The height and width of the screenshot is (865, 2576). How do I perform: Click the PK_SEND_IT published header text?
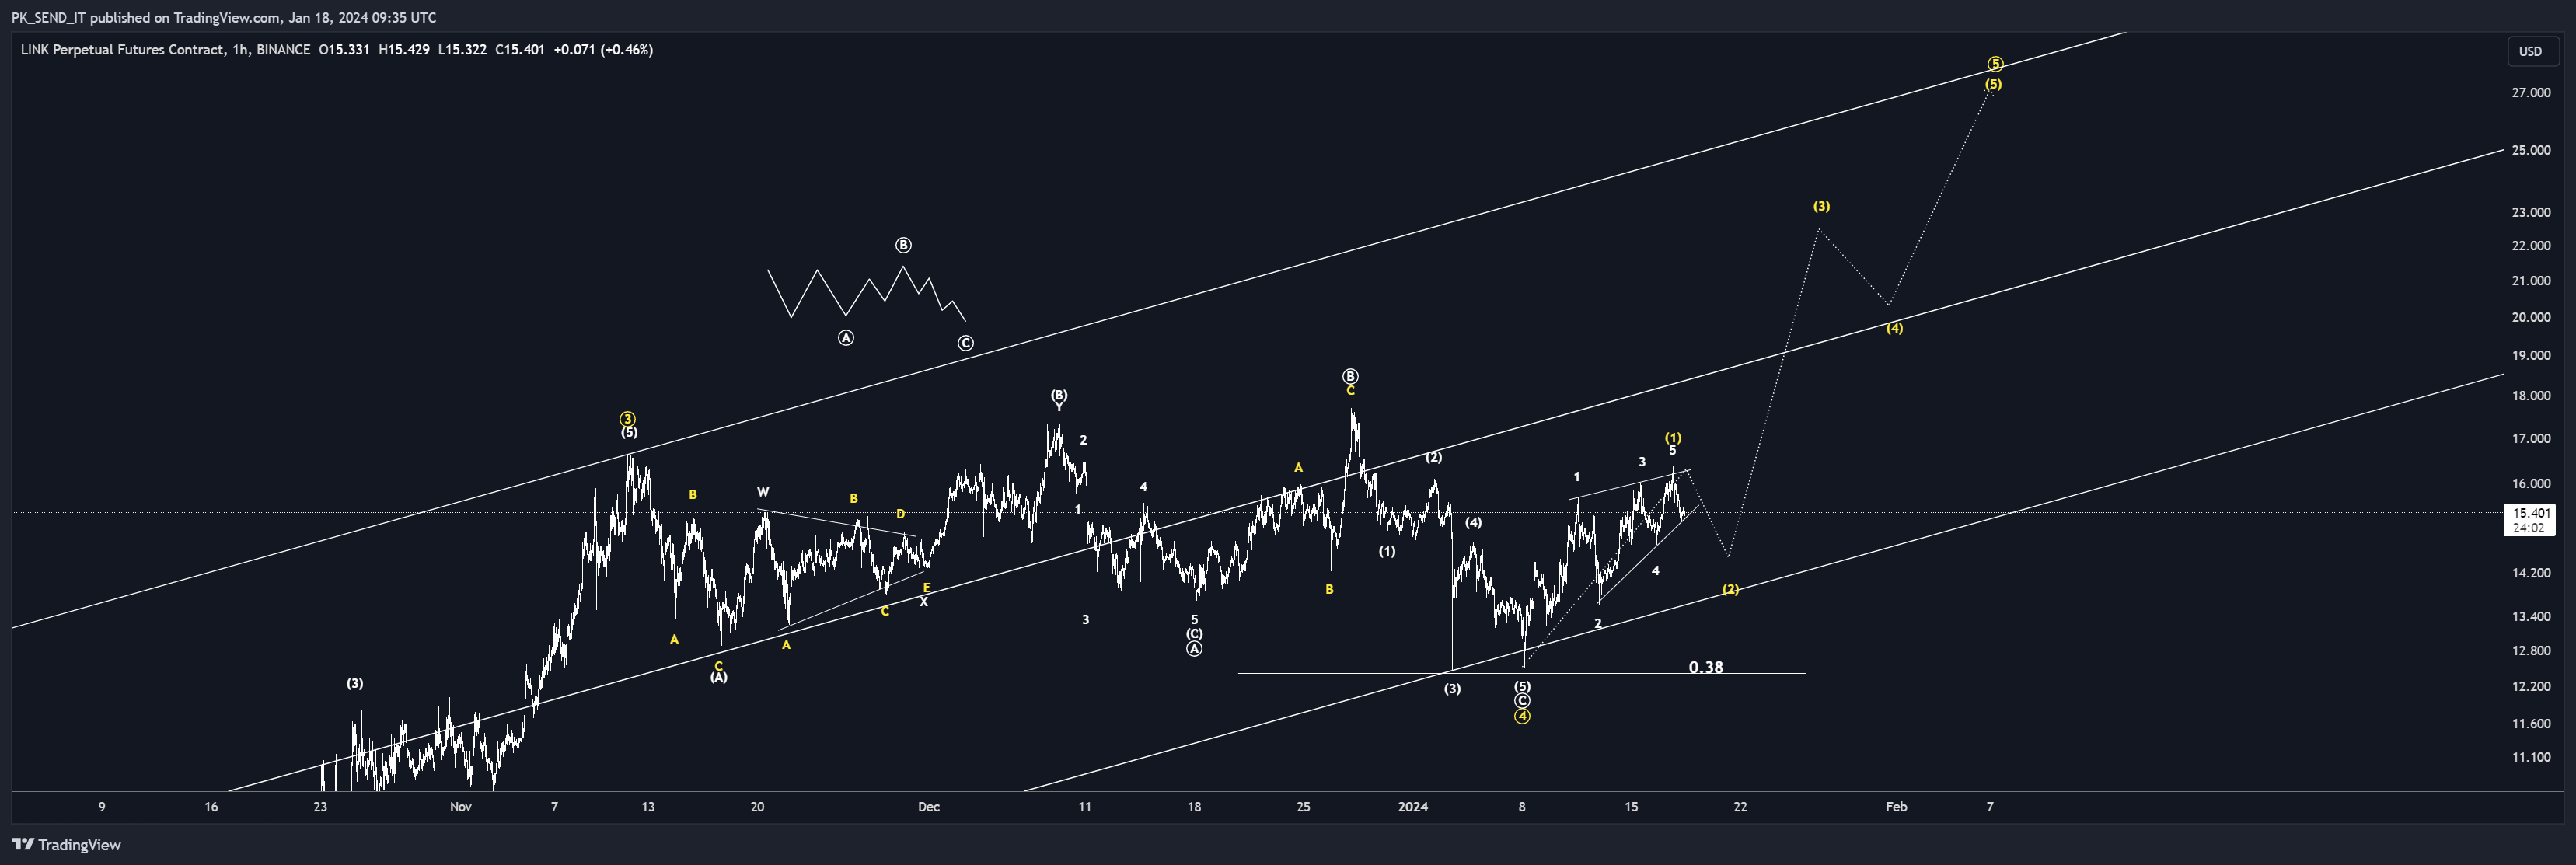click(224, 17)
